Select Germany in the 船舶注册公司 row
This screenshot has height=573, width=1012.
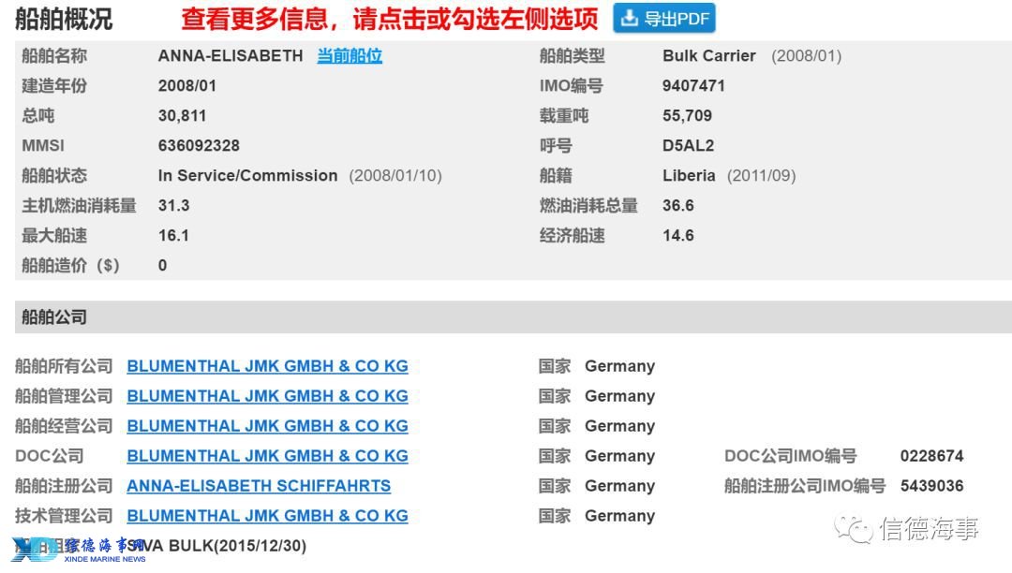pyautogui.click(x=619, y=486)
